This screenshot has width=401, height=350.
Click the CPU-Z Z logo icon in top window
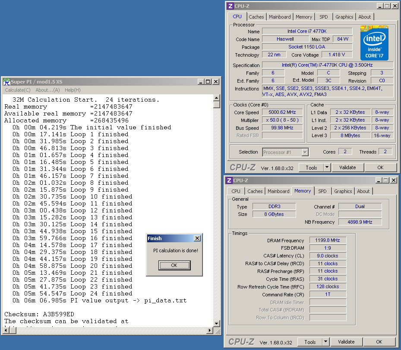coord(230,6)
